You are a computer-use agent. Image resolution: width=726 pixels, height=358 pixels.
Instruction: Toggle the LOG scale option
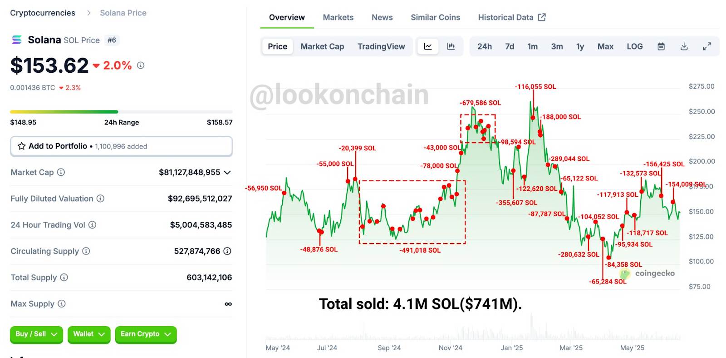click(634, 46)
